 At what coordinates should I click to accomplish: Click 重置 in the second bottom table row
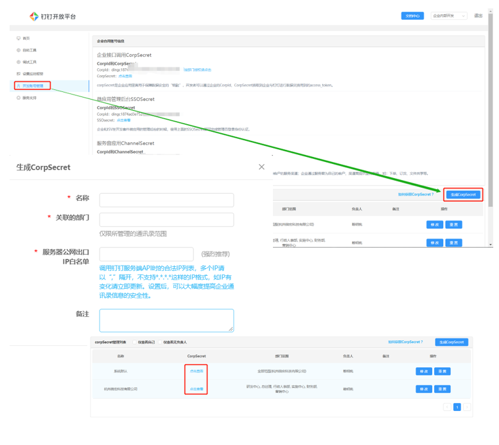tap(442, 389)
